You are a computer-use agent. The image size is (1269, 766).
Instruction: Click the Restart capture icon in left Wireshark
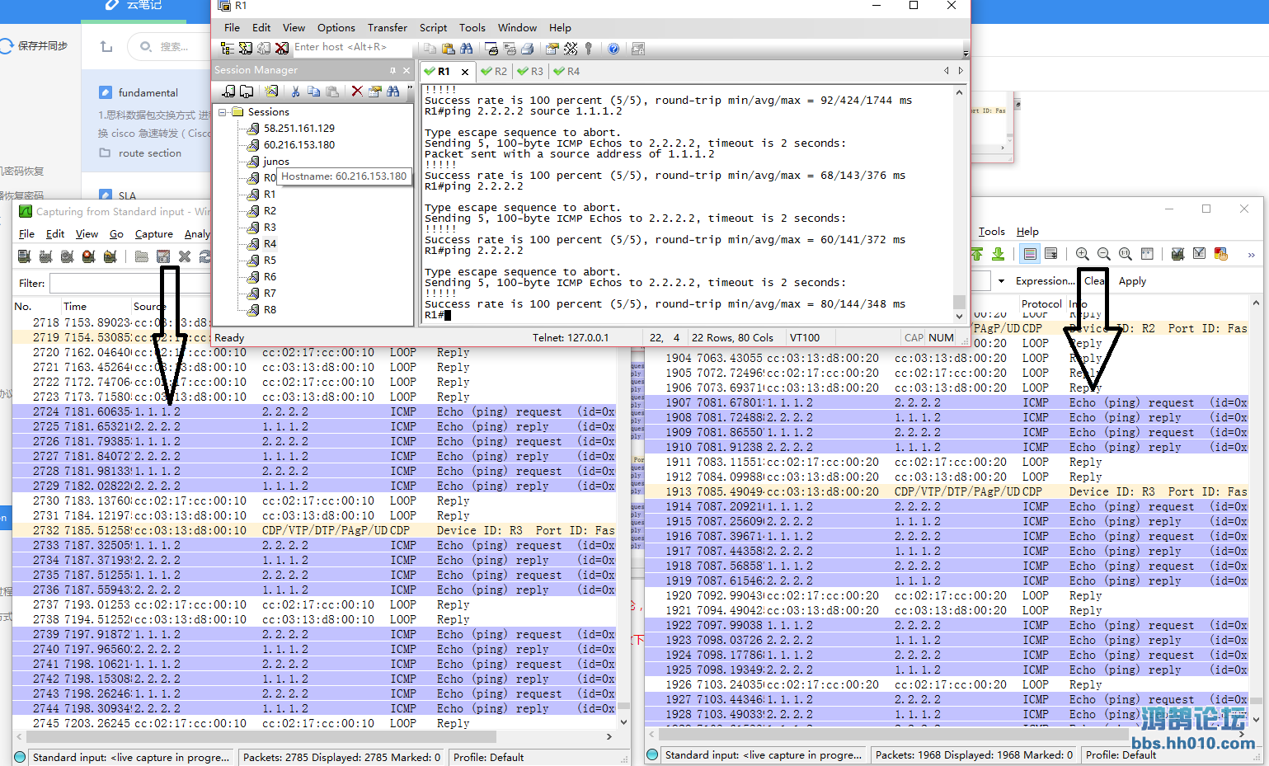point(110,256)
